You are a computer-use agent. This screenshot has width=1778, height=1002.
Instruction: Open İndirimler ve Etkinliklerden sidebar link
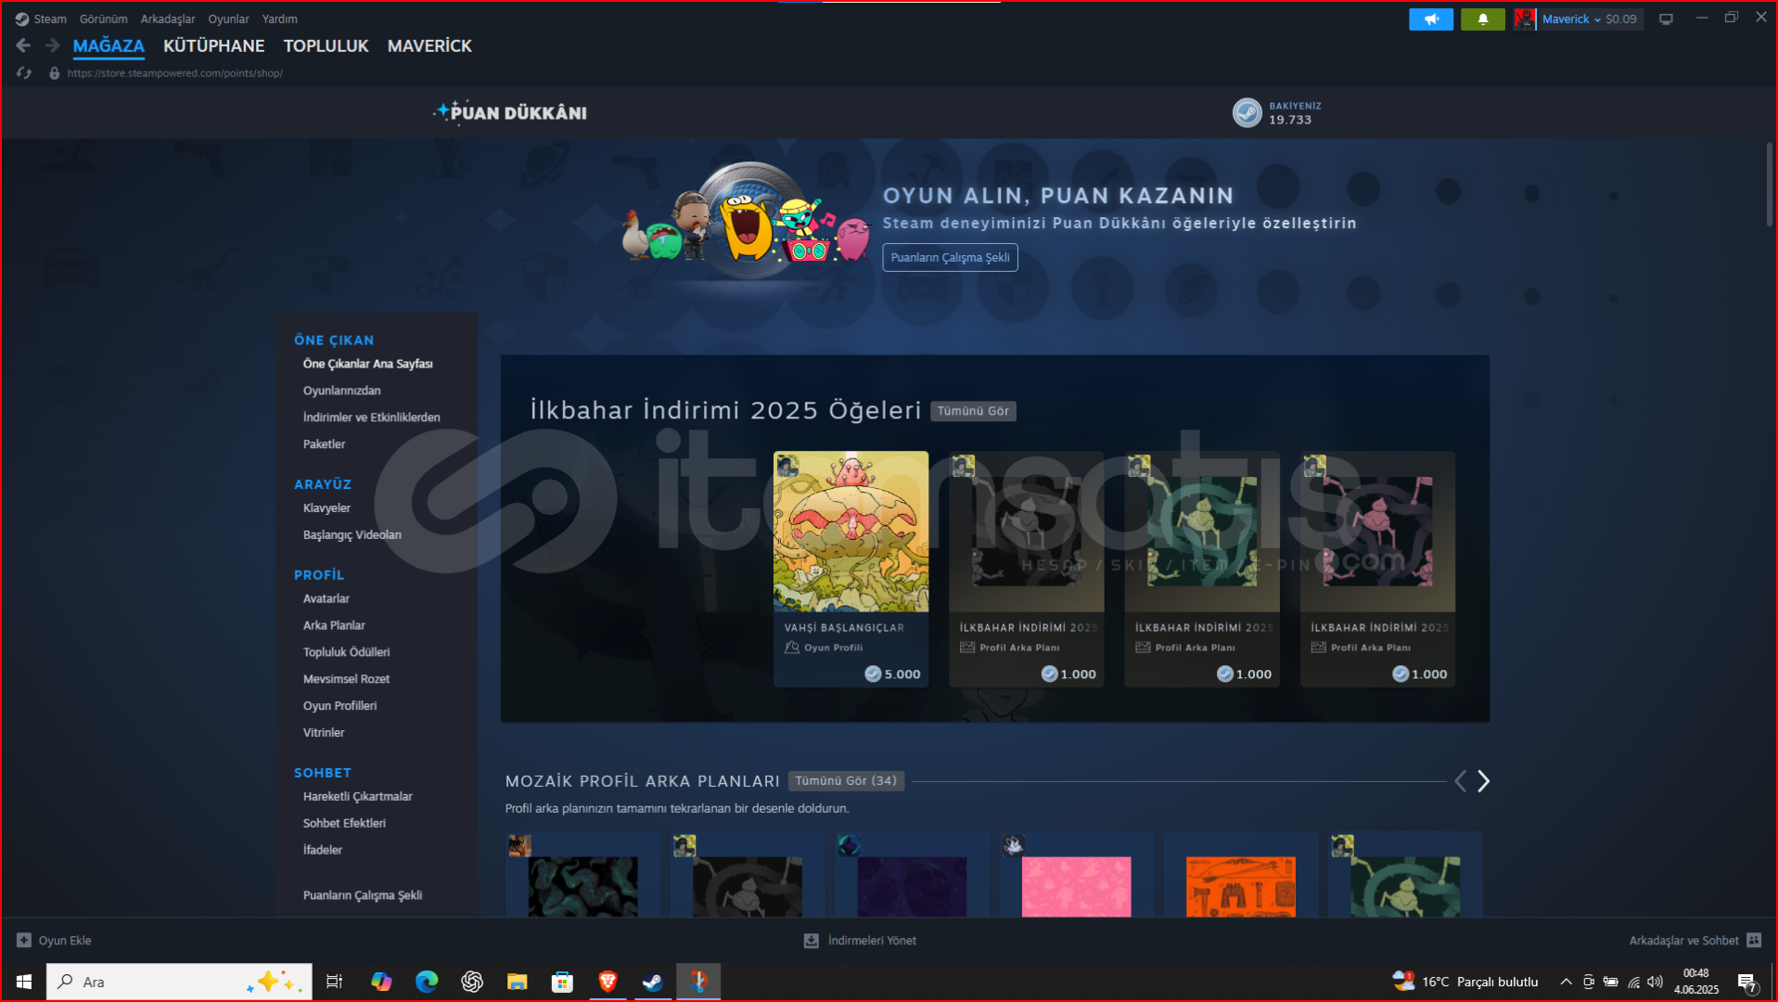[371, 417]
